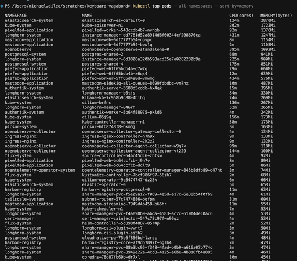Select pod ingress-nginx-controller-n7h9x

point(118,136)
